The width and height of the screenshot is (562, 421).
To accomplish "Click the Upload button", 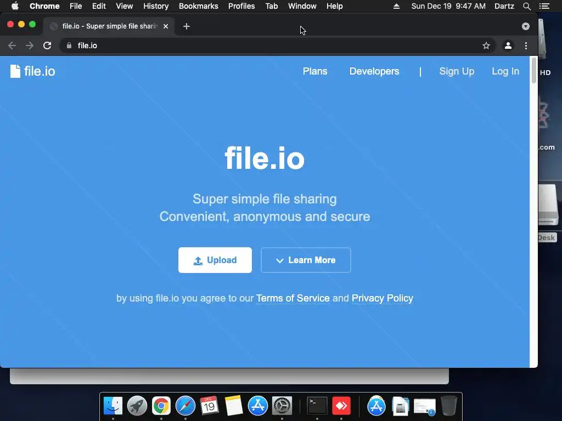I will pos(215,260).
